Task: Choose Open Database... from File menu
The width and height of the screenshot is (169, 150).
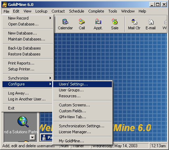Action: [28, 24]
